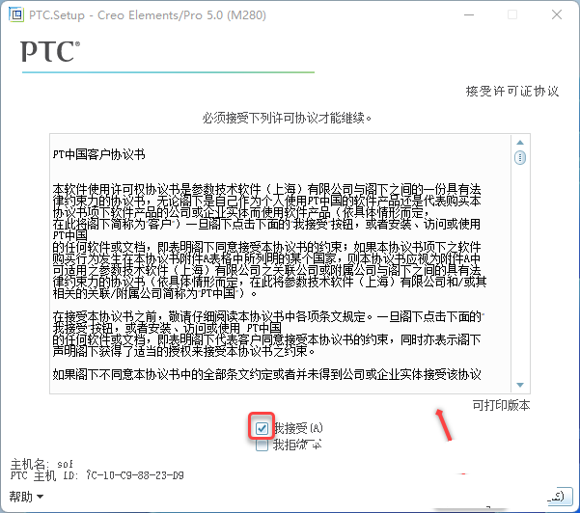Click the text 必须接受下列许可协议才能继续
Viewport: 580px width, 513px height.
[287, 119]
